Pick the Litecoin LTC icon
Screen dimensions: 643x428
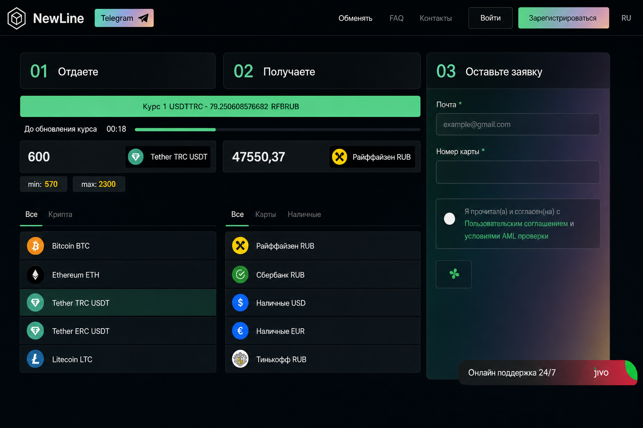[36, 359]
